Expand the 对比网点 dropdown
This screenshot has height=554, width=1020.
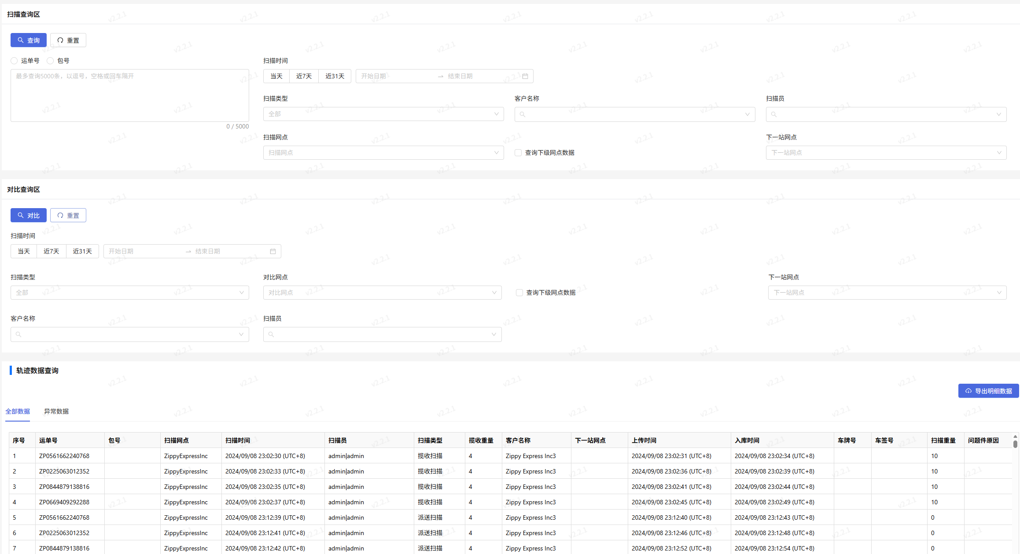(382, 293)
